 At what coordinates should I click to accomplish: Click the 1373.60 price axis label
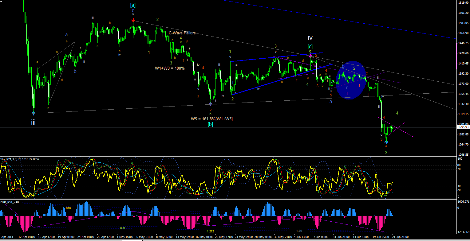[x=463, y=84]
